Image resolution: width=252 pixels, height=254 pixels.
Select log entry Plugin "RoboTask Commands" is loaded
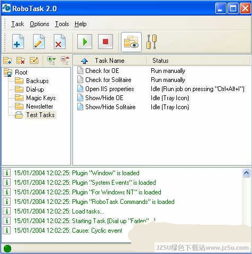click(x=94, y=202)
